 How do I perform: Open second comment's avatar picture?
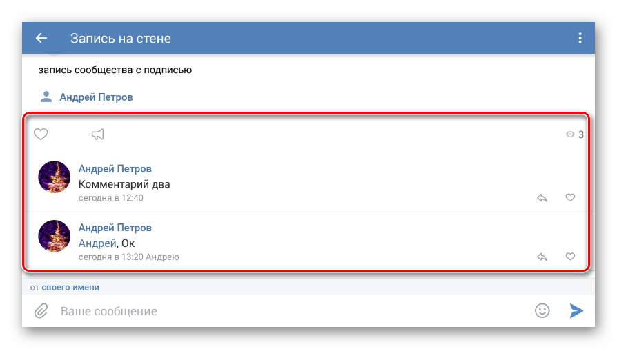[55, 237]
